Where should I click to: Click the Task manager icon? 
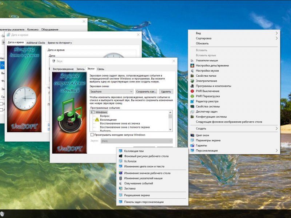pos(192,112)
